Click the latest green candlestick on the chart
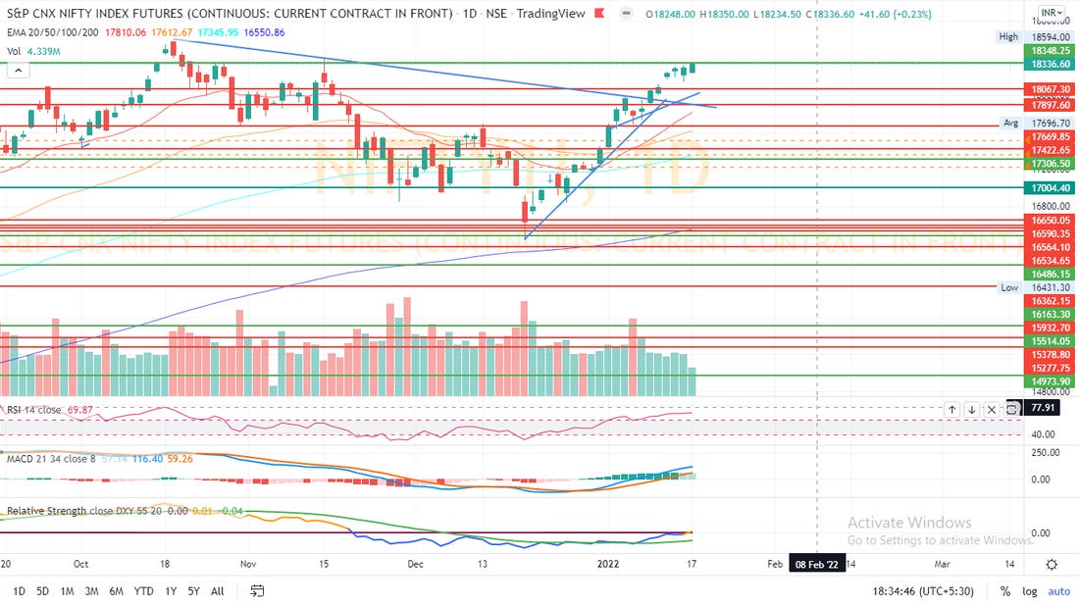 [x=693, y=67]
